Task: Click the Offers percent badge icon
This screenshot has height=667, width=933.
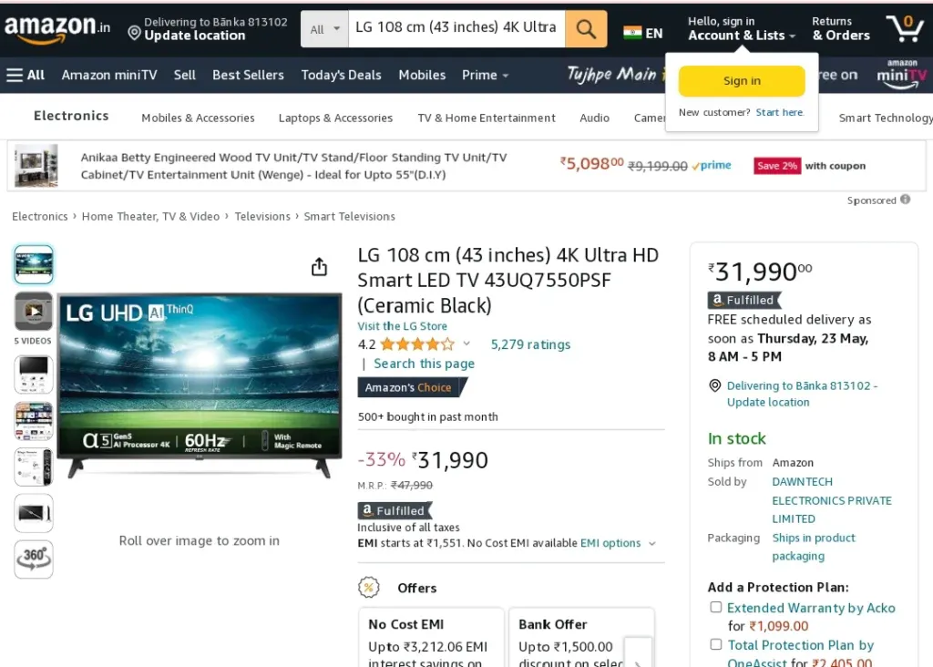Action: point(368,588)
